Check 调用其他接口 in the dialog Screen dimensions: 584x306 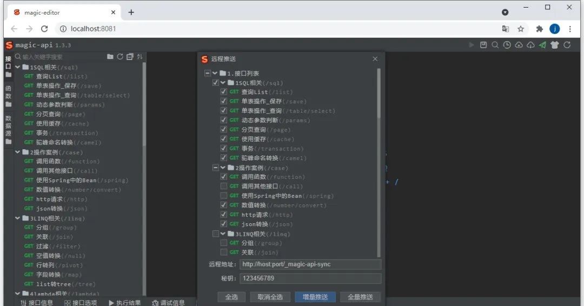click(x=223, y=186)
